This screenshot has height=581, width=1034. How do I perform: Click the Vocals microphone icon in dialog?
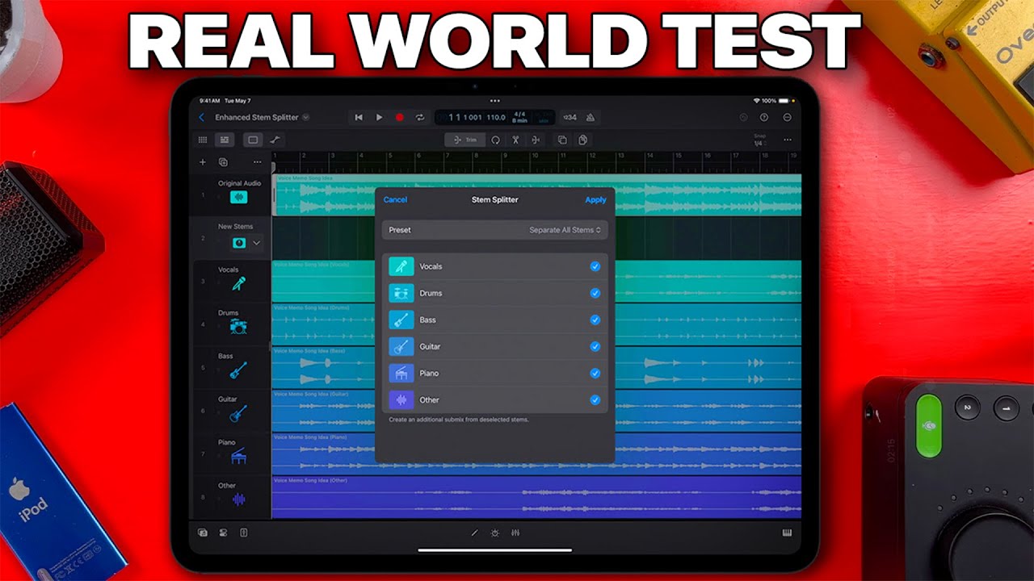click(x=401, y=266)
